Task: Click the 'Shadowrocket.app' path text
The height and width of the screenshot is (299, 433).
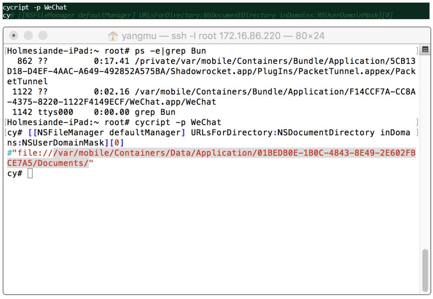Action: 211,71
